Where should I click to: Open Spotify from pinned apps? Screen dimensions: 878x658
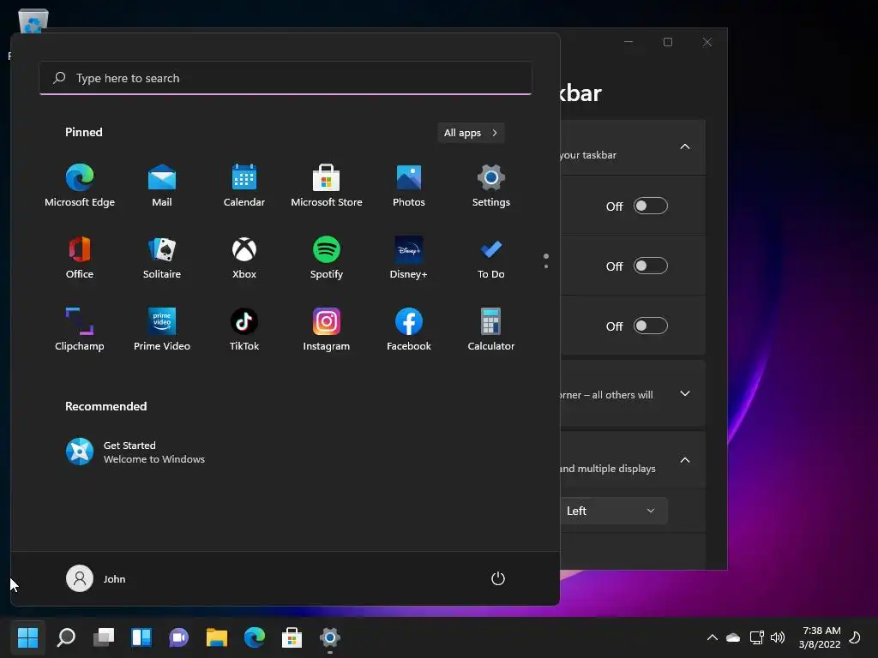tap(327, 258)
